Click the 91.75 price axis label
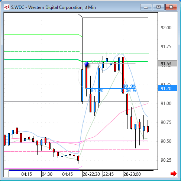This screenshot has height=181, width=181. (166, 47)
